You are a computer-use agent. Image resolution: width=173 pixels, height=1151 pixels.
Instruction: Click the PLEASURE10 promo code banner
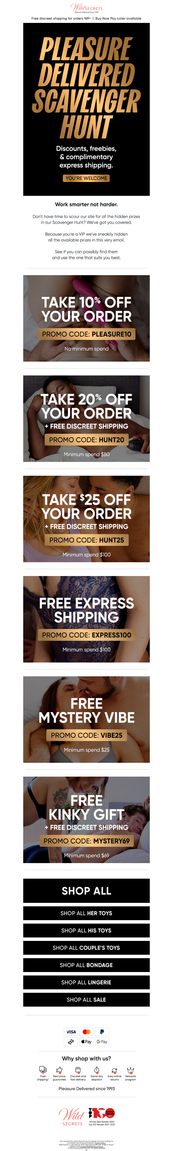(87, 318)
